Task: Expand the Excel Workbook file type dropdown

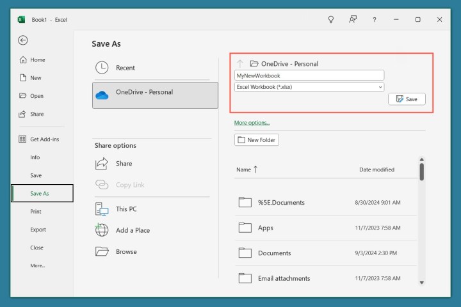Action: click(380, 86)
